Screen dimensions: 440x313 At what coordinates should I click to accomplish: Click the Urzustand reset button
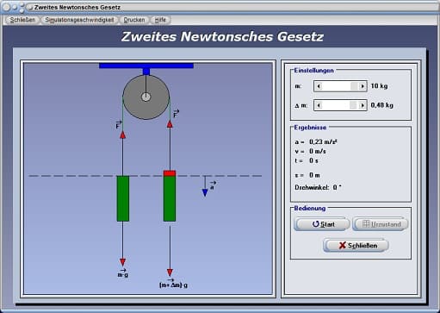click(x=380, y=224)
